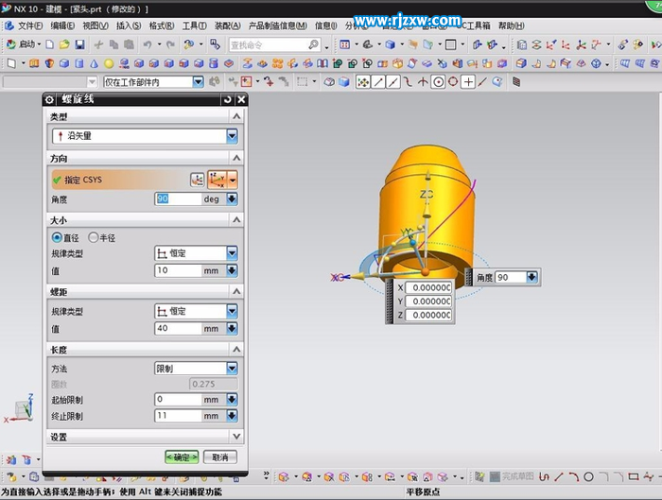
Task: Open the 类型 dropdown showing 沿矢量
Action: (x=232, y=136)
